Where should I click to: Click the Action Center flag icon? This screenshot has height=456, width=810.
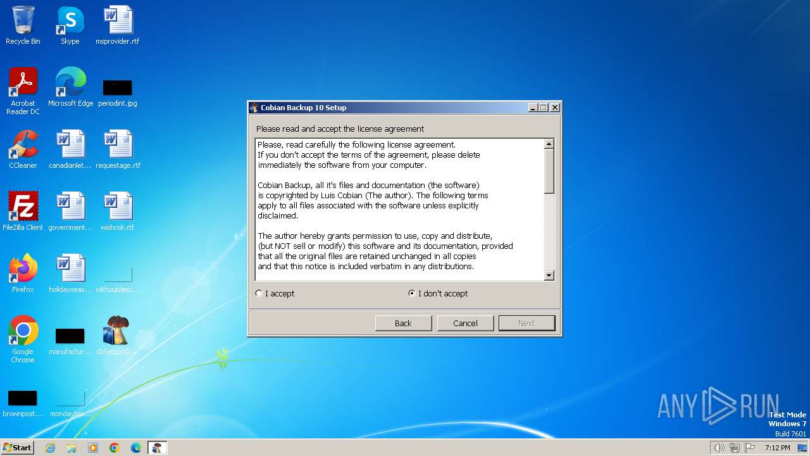[x=750, y=448]
